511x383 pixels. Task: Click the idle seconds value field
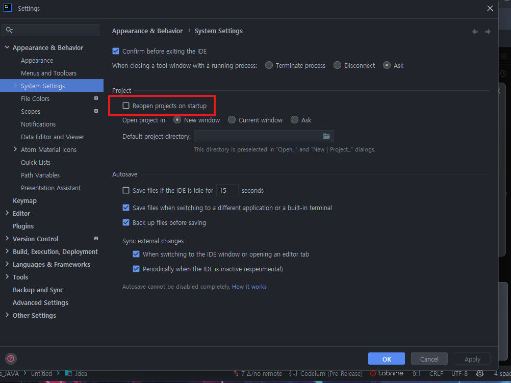pos(227,190)
